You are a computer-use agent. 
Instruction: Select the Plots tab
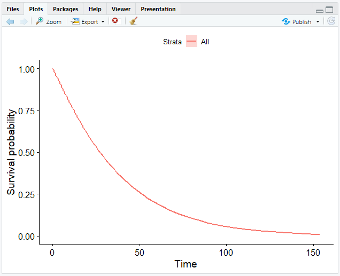36,9
